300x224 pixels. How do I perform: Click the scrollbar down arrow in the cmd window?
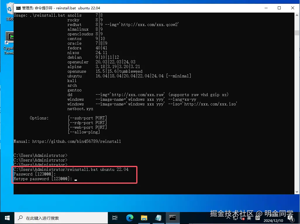click(x=297, y=192)
